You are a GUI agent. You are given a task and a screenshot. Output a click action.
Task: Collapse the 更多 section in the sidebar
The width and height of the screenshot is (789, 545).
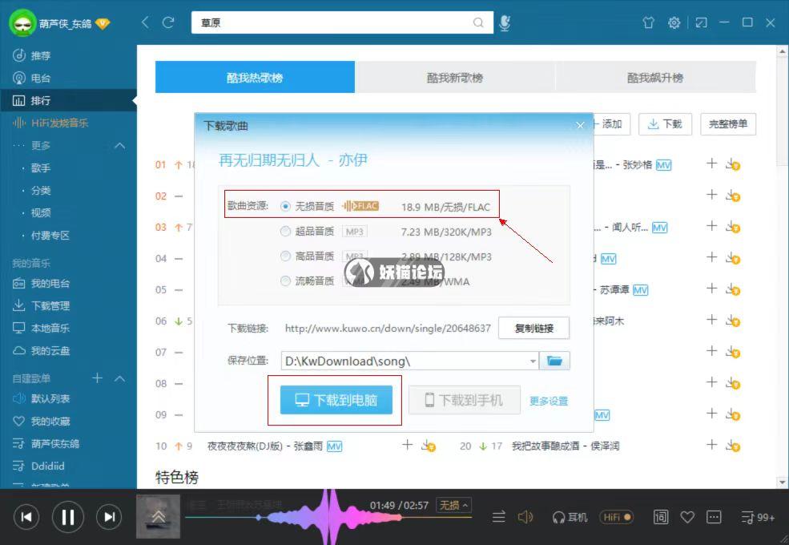120,146
